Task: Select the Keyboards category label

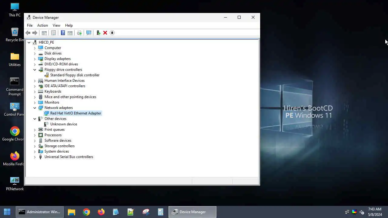Action: pos(53,91)
